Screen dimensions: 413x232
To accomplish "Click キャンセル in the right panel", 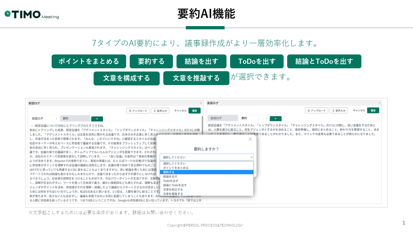I will coord(359,111).
